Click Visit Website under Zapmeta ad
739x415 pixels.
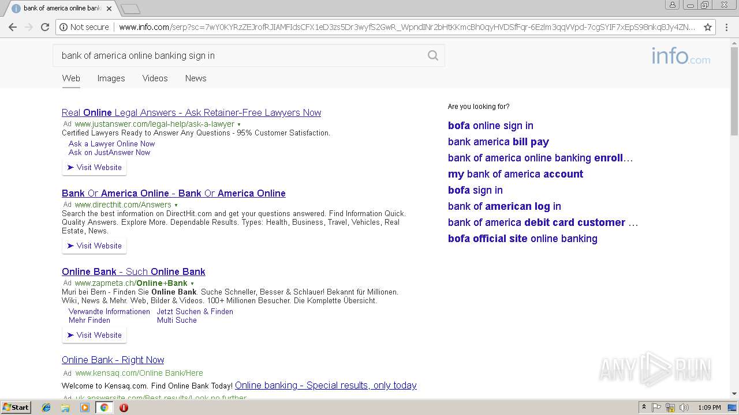(94, 335)
